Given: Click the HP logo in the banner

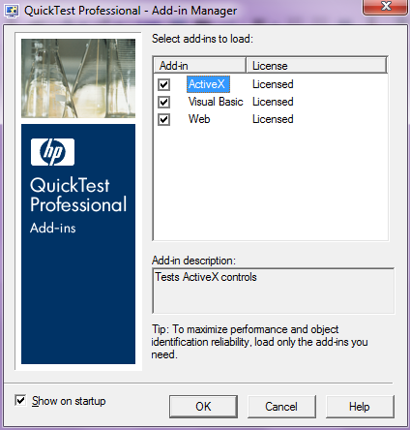Looking at the screenshot, I should 52,152.
